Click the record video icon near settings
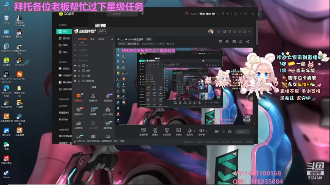 pyautogui.click(x=217, y=132)
